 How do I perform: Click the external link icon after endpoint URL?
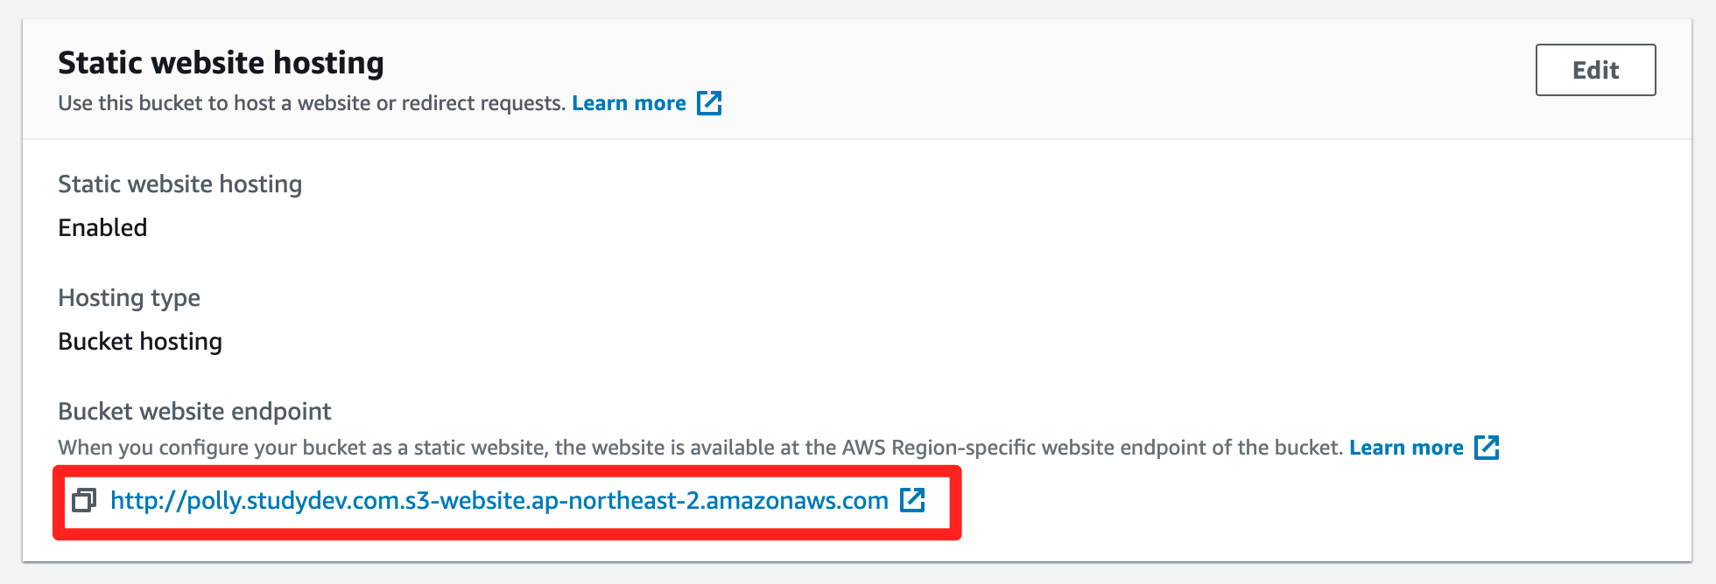[x=912, y=500]
